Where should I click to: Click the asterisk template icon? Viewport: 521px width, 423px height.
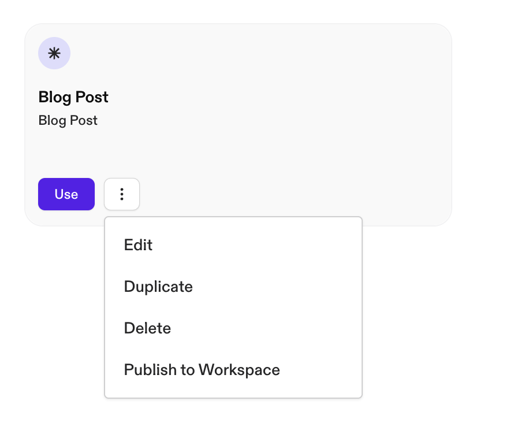pyautogui.click(x=54, y=53)
